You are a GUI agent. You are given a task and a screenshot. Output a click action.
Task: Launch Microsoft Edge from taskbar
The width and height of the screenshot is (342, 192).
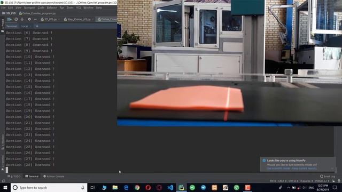click(126, 187)
